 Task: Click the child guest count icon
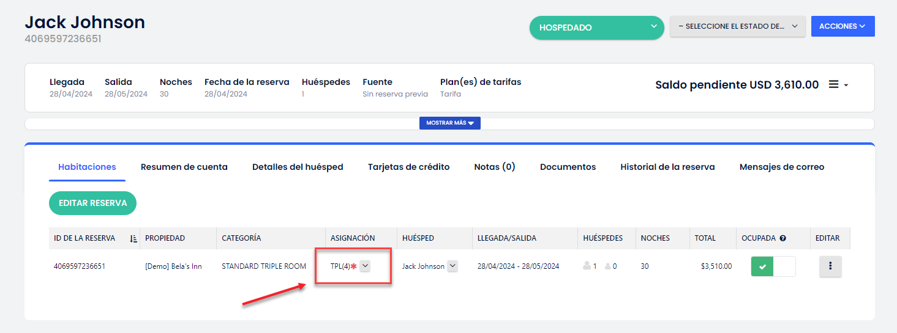pyautogui.click(x=607, y=266)
